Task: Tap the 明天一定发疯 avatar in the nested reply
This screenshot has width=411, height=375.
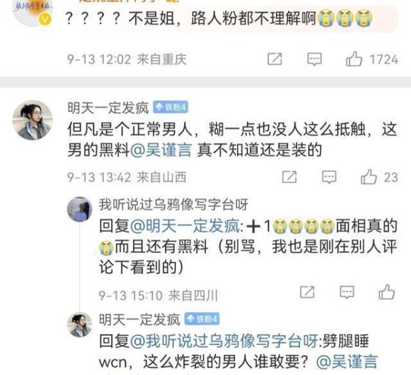Action: pyautogui.click(x=79, y=325)
